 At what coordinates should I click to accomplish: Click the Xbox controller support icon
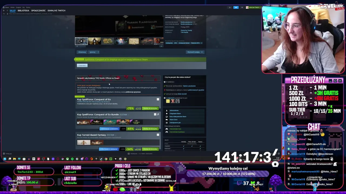point(167,129)
